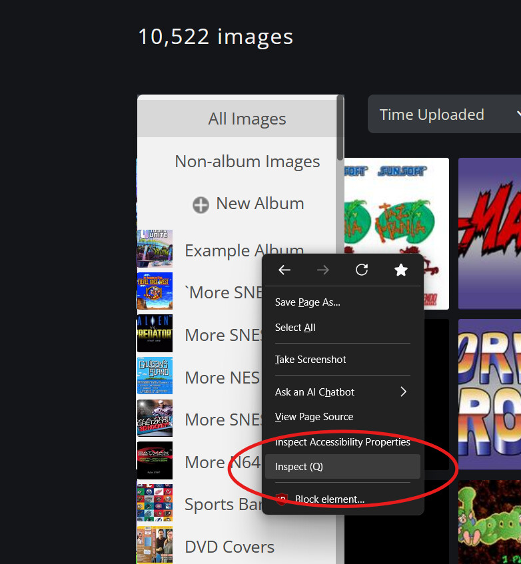Open the Taz-Mania Sunsoft image thumbnail
Screen dimensions: 521x564
coord(396,213)
